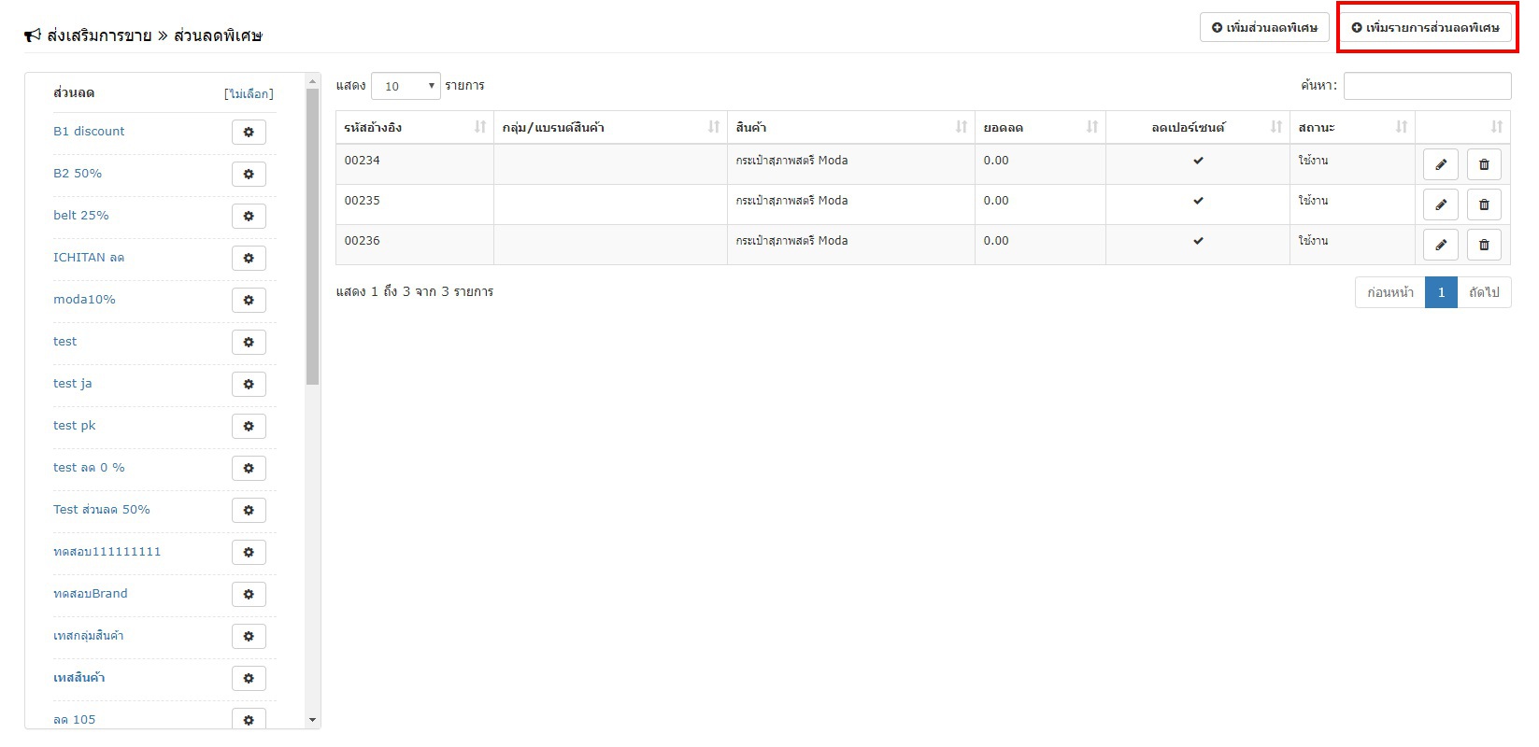The image size is (1539, 747).
Task: Select the B1 discount list item
Action: pos(89,132)
